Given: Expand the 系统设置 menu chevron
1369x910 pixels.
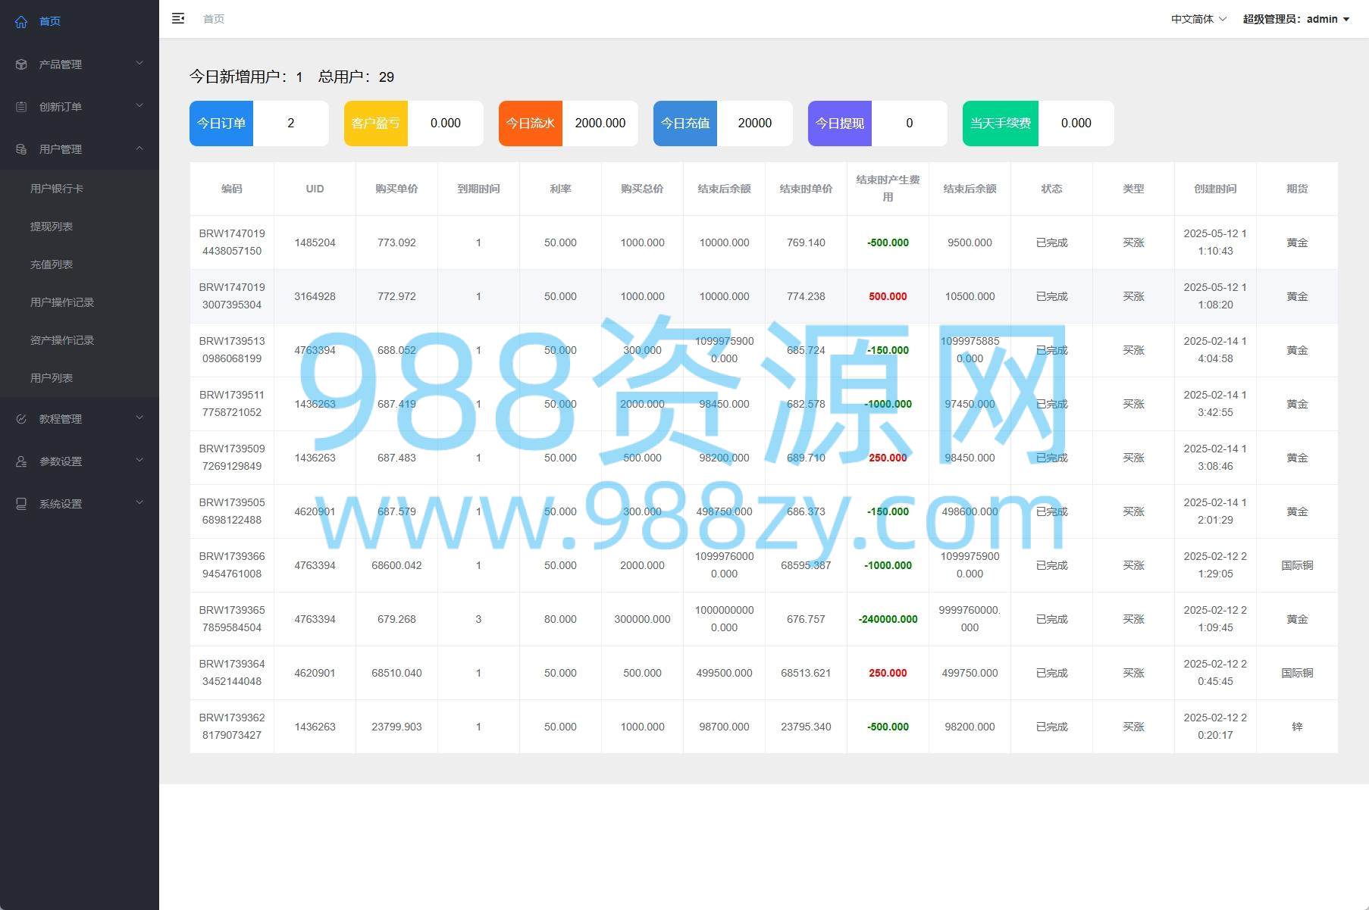Looking at the screenshot, I should (139, 503).
